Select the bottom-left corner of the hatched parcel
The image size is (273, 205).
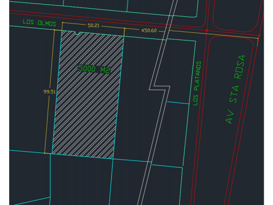pos(52,154)
